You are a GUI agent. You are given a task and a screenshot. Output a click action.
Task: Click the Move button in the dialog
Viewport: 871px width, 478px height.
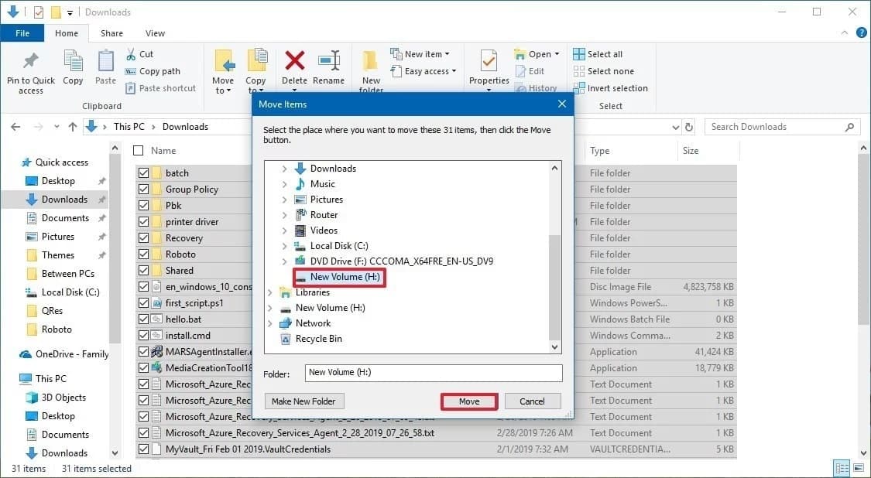click(468, 401)
